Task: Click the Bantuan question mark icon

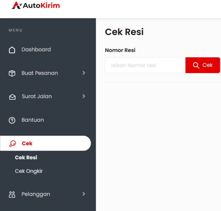Action: 12,120
